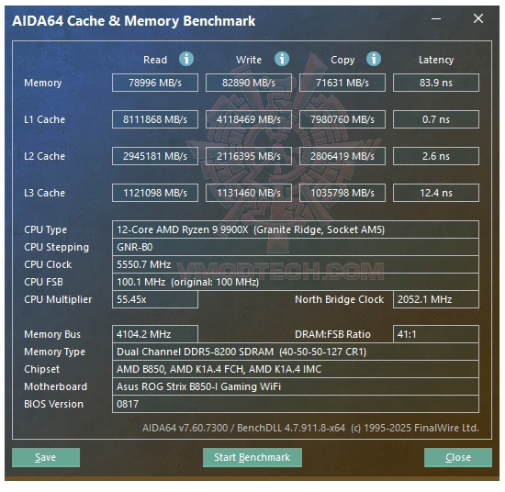
Task: Close the window with the X icon
Action: click(x=478, y=18)
